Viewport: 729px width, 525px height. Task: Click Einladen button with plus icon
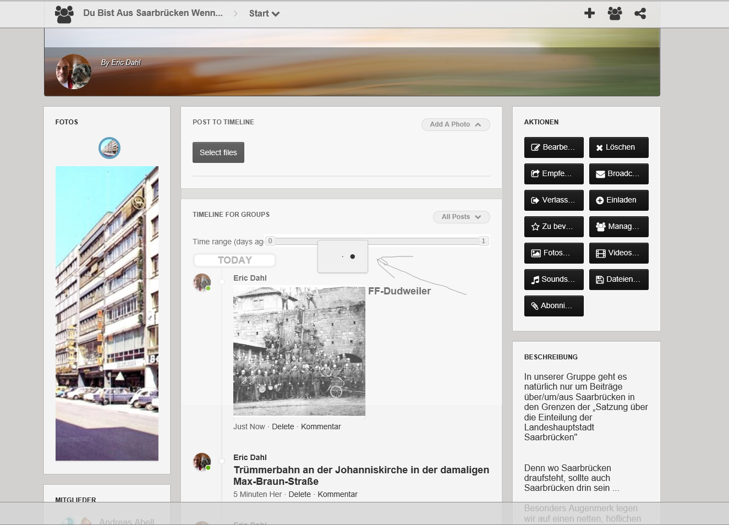click(x=618, y=200)
